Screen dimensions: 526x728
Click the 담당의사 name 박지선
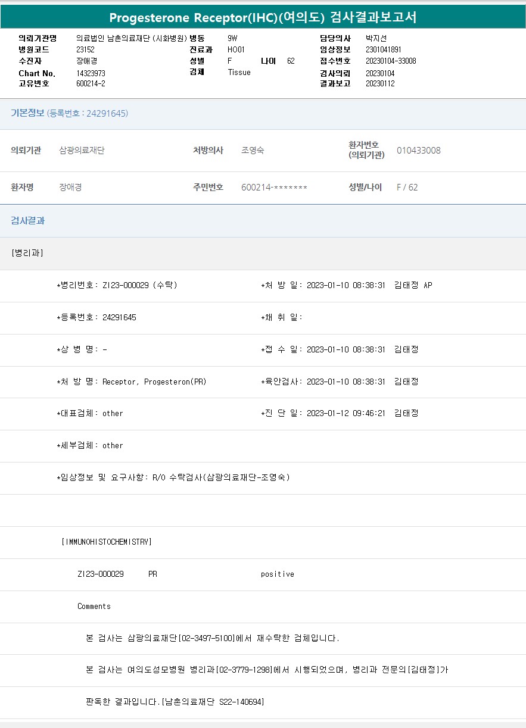click(x=376, y=38)
